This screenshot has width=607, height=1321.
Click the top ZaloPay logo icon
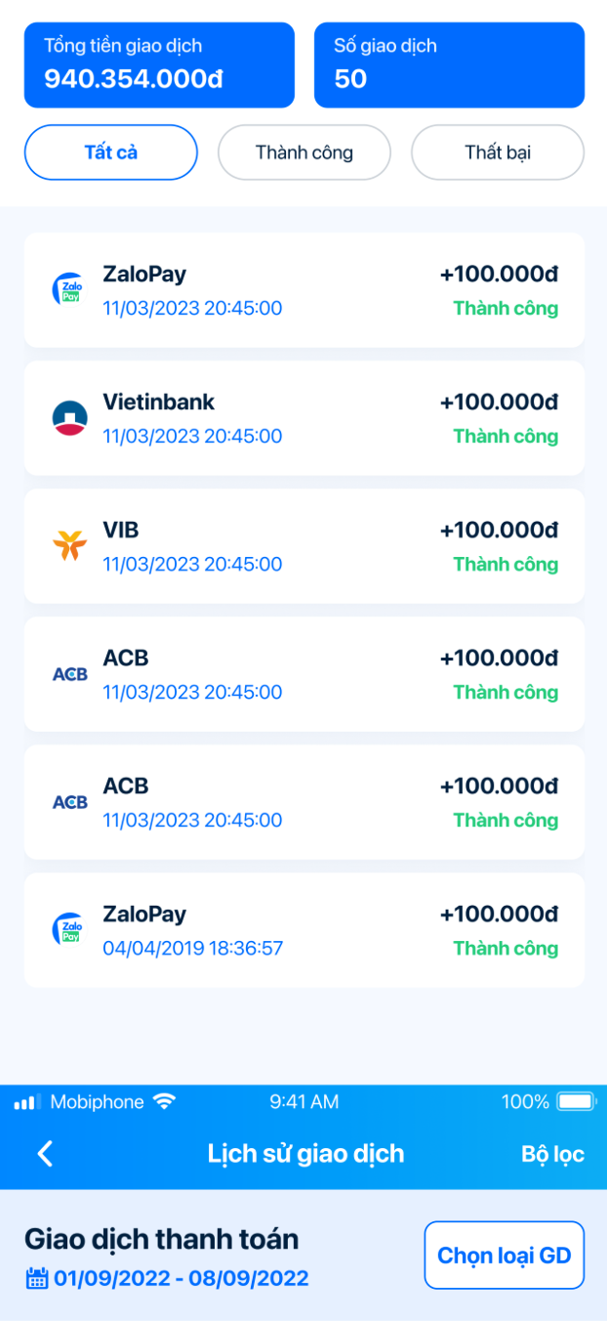click(69, 290)
